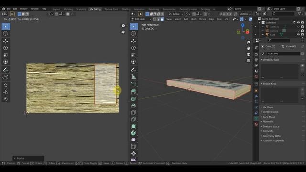Collapse the Vertex Groups panel
Image resolution: width=306 pixels, height=172 pixels.
click(x=270, y=60)
